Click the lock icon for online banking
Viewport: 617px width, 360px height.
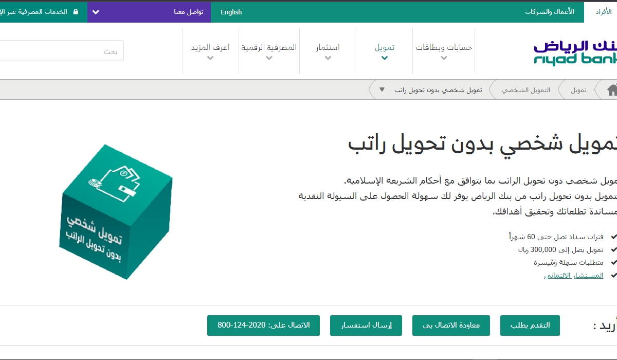tap(76, 12)
